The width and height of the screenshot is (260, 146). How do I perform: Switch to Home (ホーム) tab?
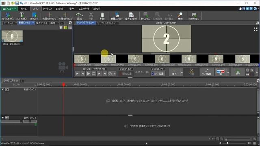click(x=24, y=9)
